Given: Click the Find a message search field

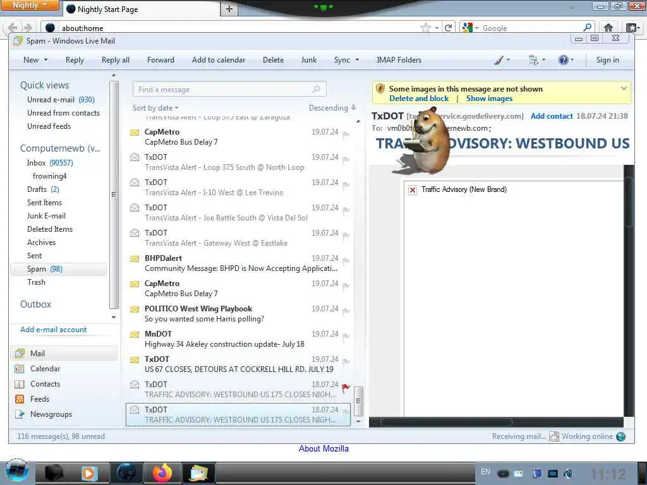Looking at the screenshot, I should click(229, 89).
